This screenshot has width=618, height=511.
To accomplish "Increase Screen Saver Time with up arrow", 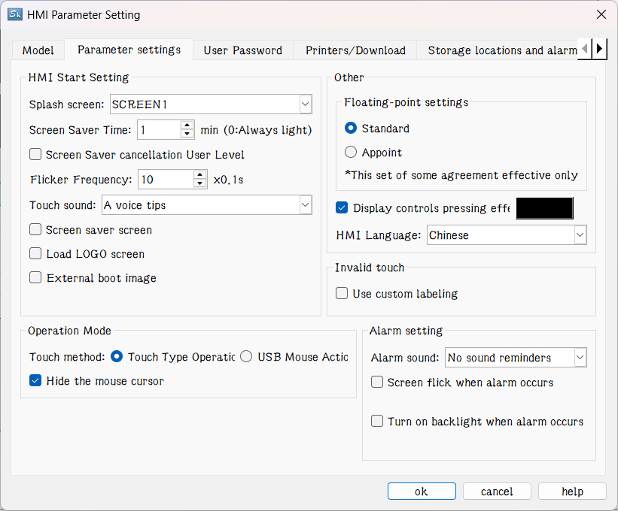I will (187, 125).
